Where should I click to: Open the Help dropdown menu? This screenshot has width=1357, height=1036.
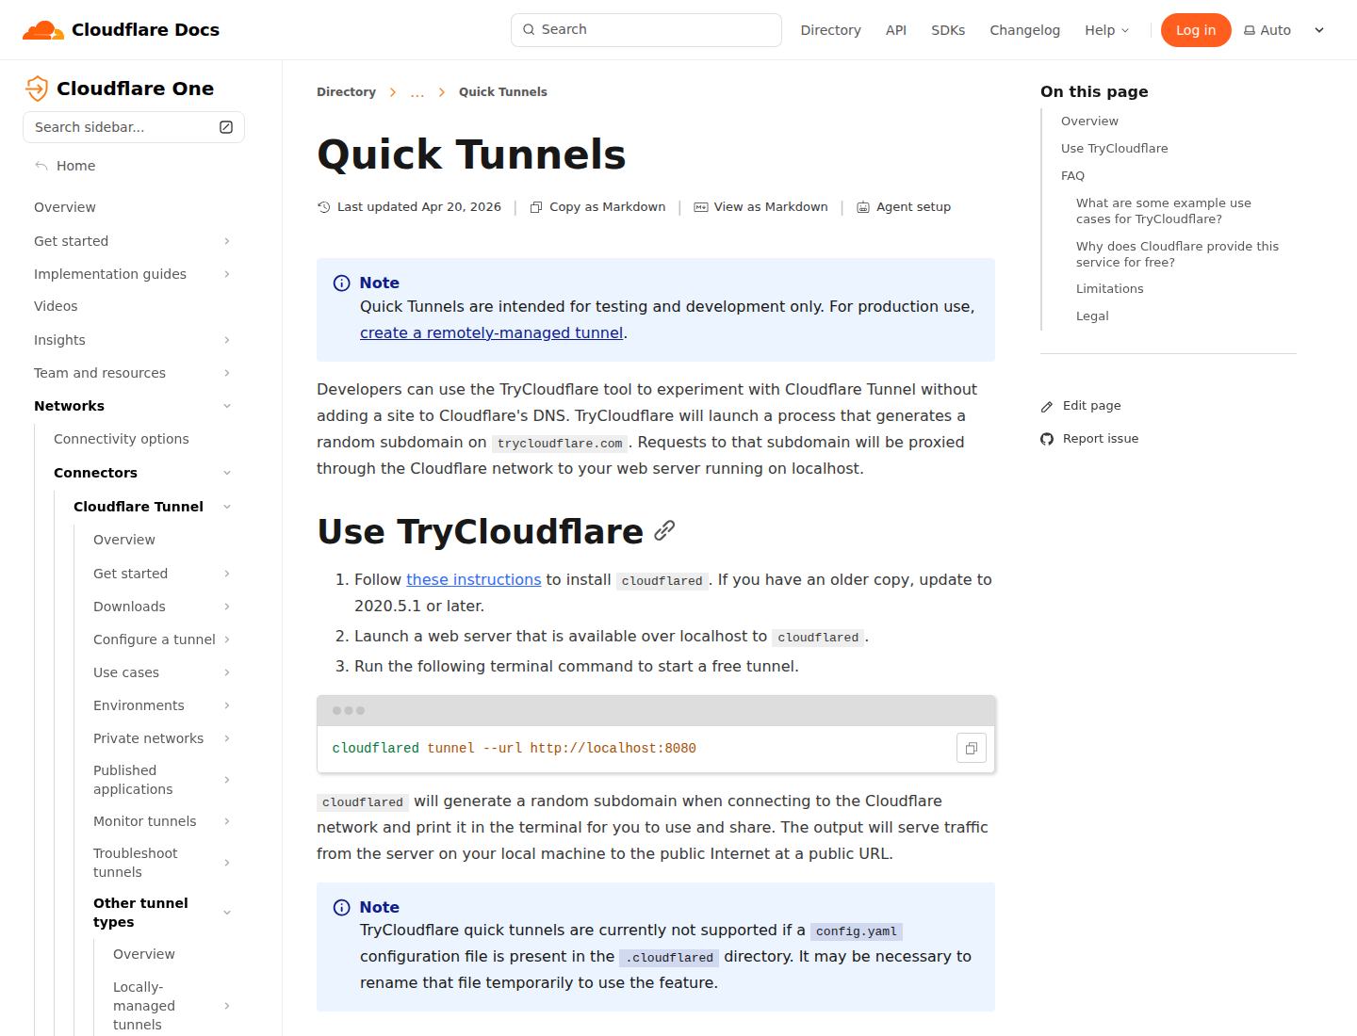(1106, 30)
